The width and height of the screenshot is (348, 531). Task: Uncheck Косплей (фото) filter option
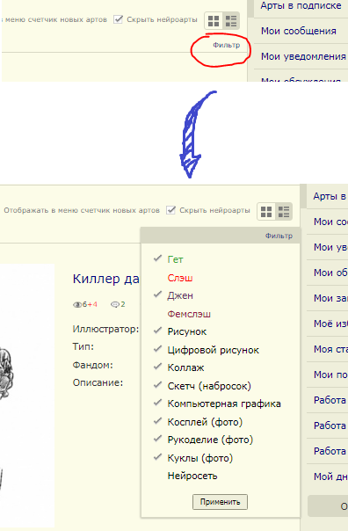[205, 422]
